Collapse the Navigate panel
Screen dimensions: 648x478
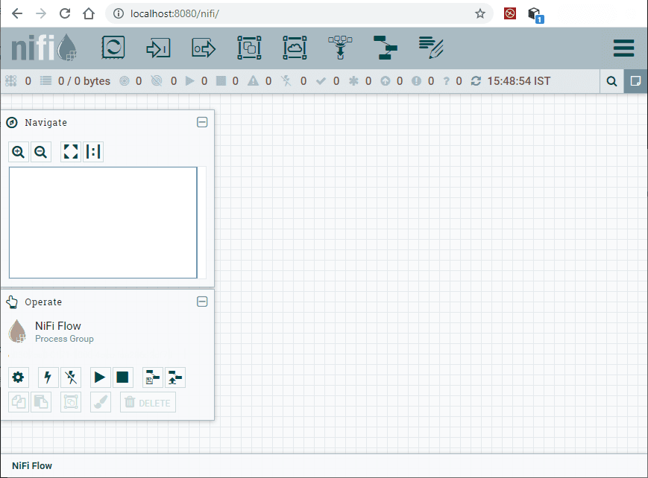(202, 122)
